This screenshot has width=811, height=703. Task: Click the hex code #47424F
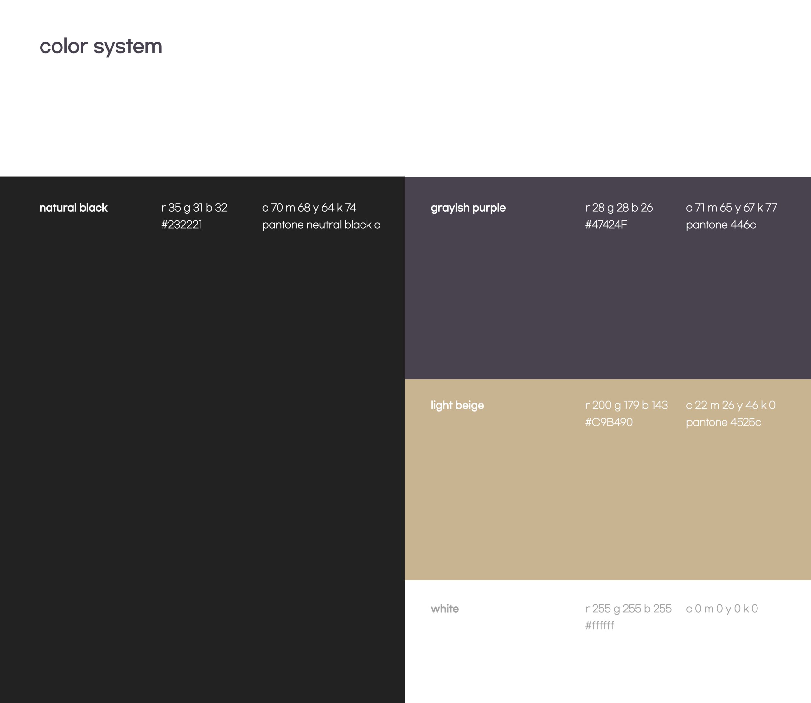[x=606, y=225]
